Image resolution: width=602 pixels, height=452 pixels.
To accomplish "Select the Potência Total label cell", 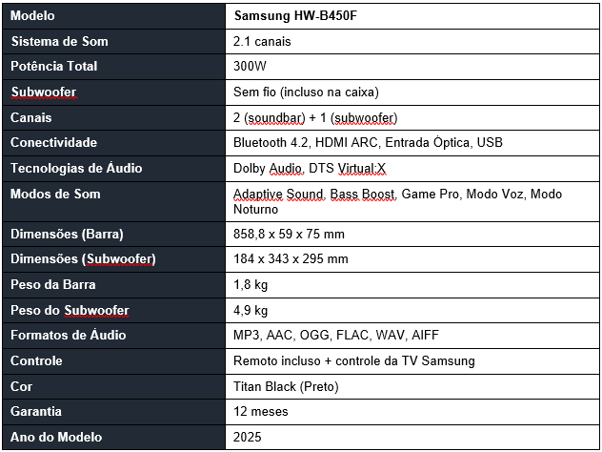I will click(x=113, y=67).
